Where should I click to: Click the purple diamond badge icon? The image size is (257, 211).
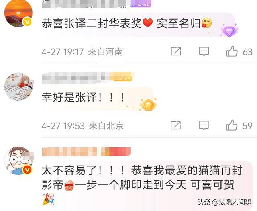(x=229, y=31)
